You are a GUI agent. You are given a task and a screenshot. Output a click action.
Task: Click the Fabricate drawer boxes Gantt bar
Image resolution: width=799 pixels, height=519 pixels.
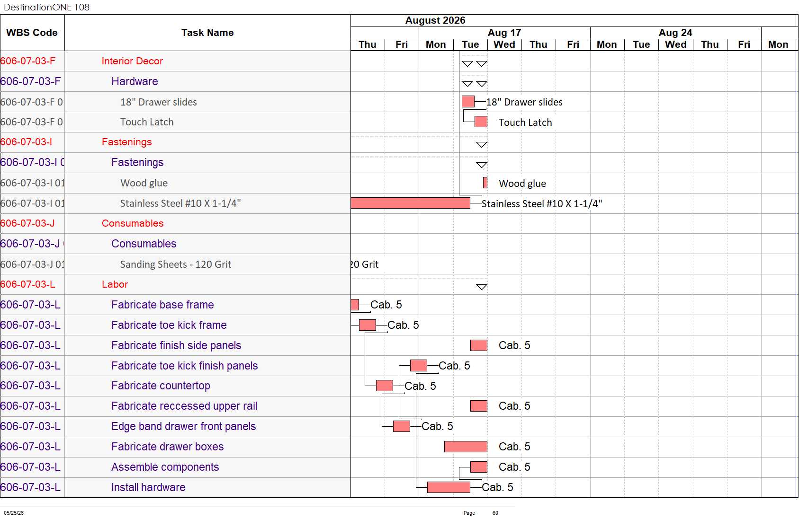(x=466, y=447)
